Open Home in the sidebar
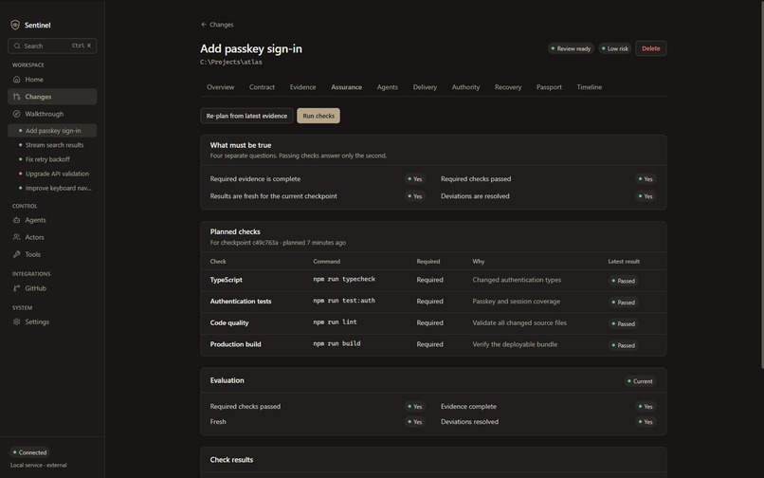764x478 pixels. [52, 79]
